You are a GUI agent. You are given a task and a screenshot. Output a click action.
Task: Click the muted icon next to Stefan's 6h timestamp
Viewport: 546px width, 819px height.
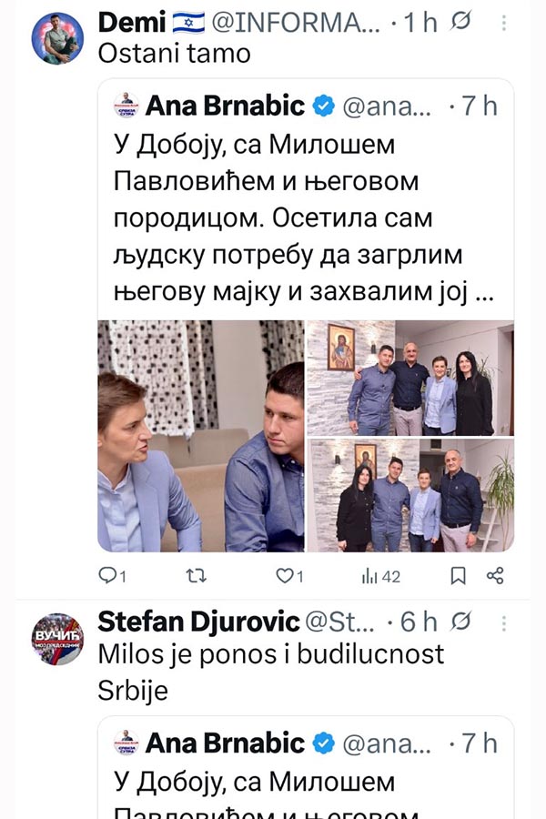(x=460, y=621)
